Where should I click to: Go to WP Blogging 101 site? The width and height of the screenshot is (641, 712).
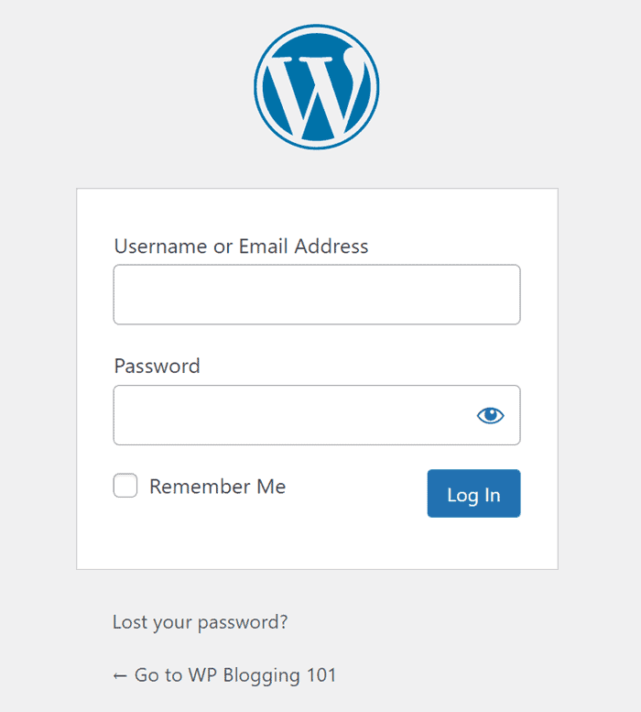[x=224, y=675]
